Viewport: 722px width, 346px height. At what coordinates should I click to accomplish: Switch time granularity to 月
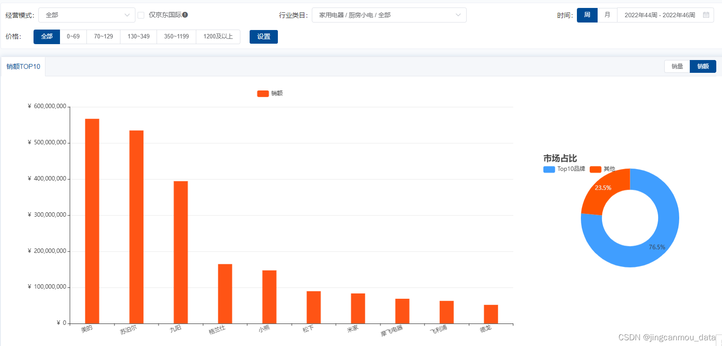point(607,15)
